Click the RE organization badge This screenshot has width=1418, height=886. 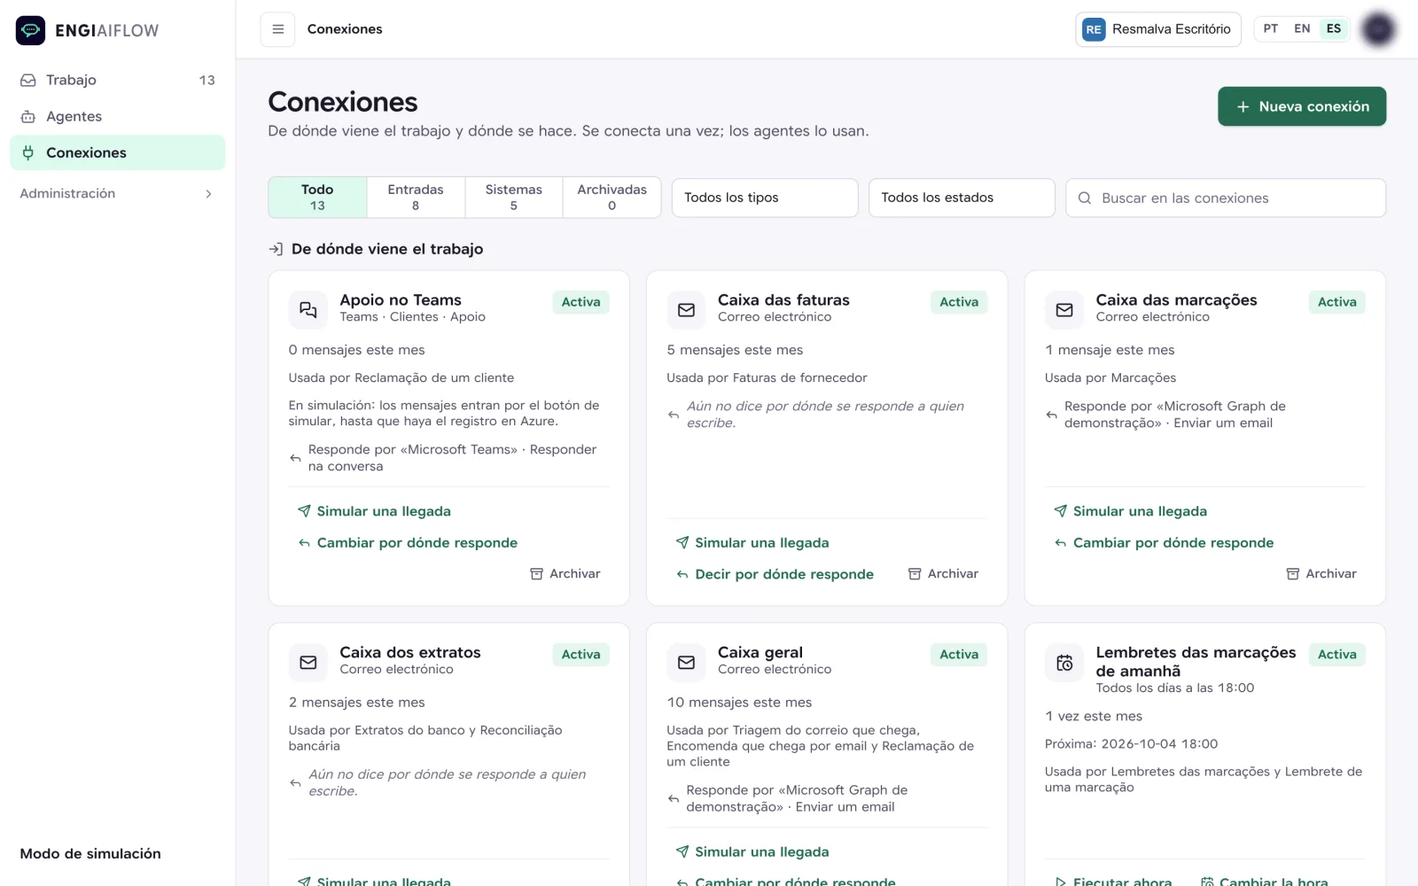pos(1094,29)
